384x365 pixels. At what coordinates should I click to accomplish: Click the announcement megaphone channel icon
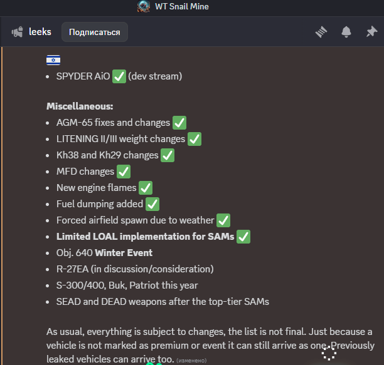tap(18, 32)
